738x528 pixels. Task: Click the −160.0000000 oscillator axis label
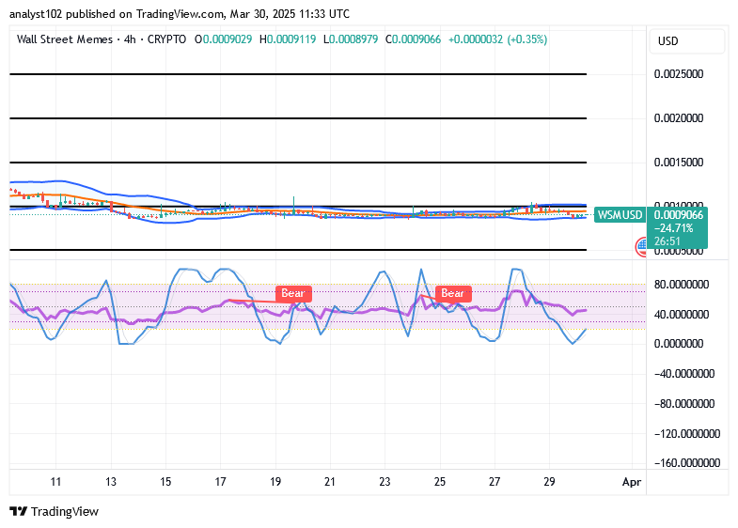tap(687, 463)
